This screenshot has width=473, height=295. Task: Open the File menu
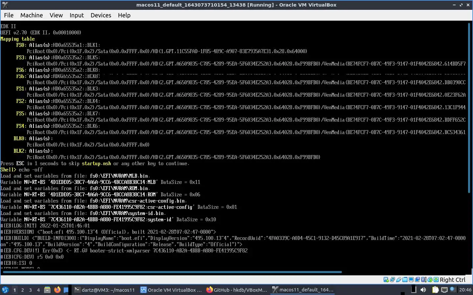click(x=9, y=15)
